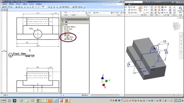184x103 pixels.
Task: Switch to filmstrip view icon in Picture Manager
Action: coord(4,10)
